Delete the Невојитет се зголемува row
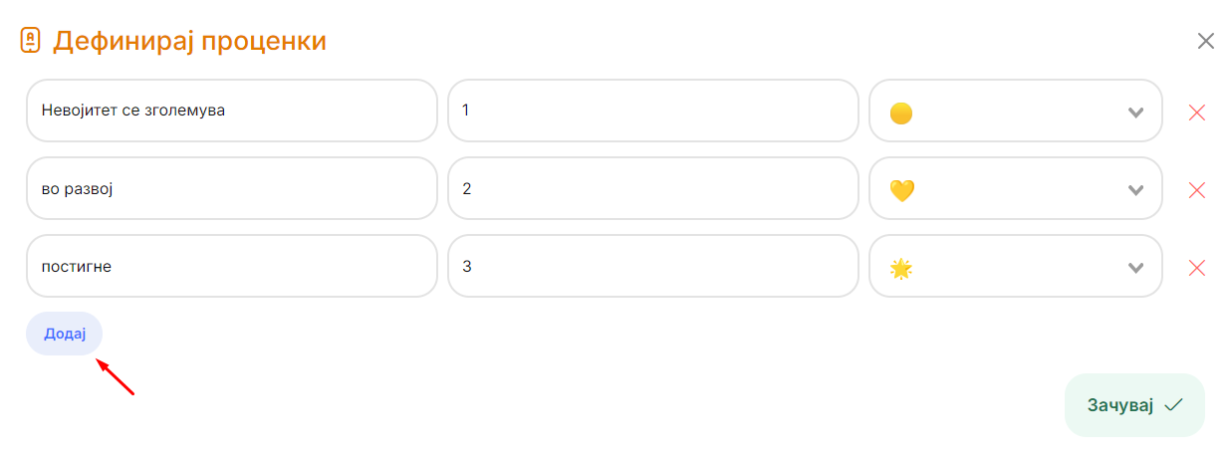 (1196, 113)
